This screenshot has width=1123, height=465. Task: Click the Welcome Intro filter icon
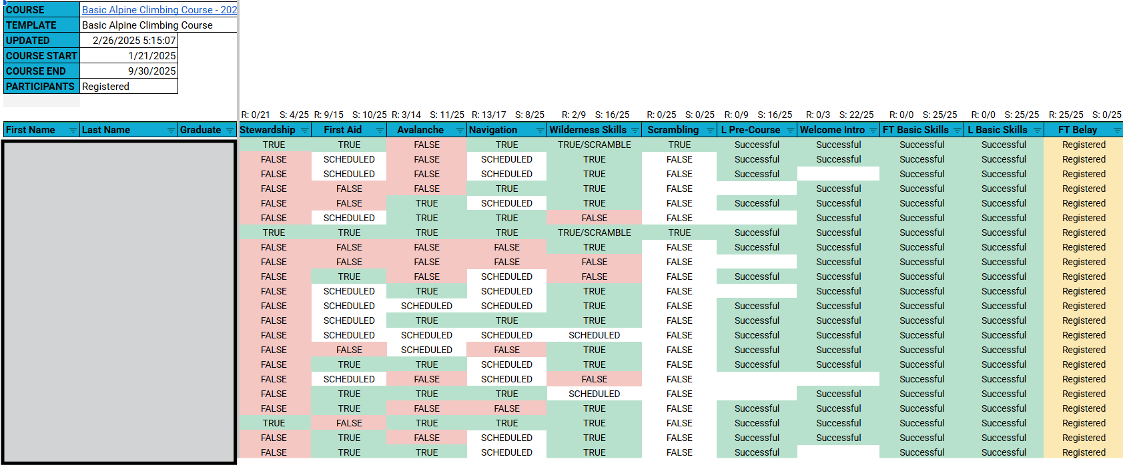point(873,131)
